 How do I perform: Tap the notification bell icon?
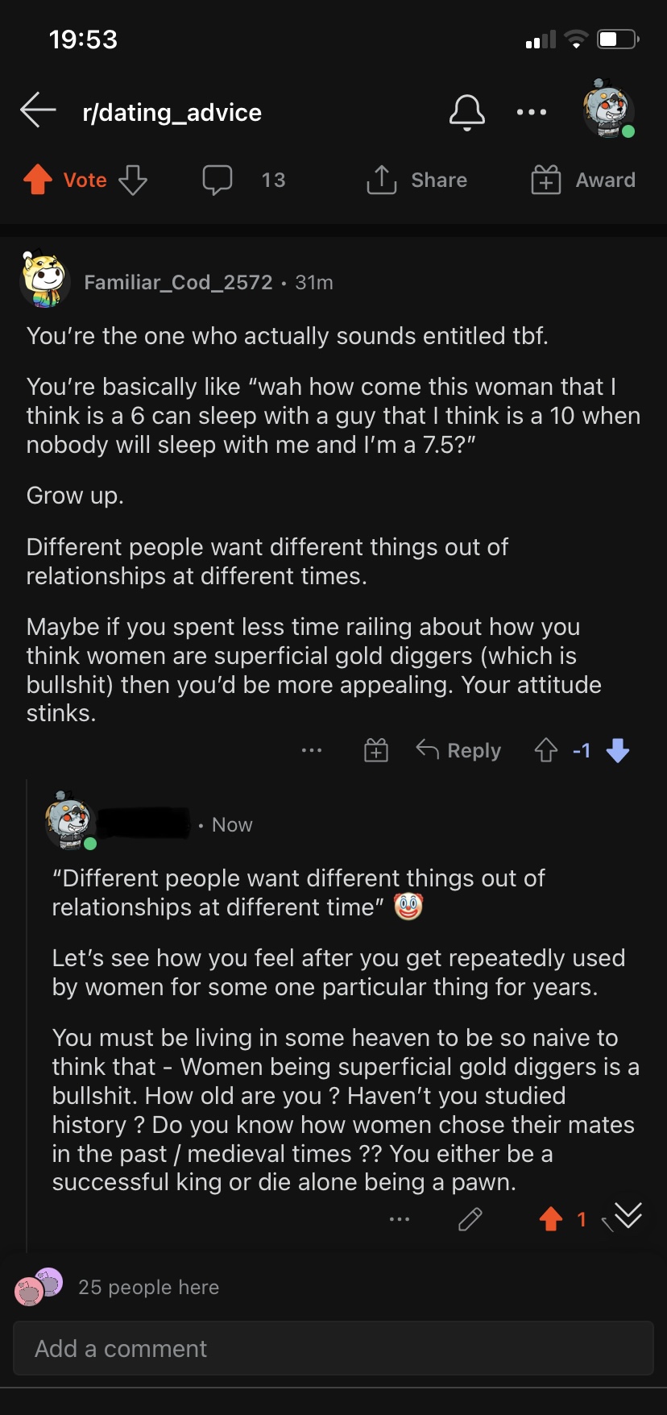(x=467, y=112)
